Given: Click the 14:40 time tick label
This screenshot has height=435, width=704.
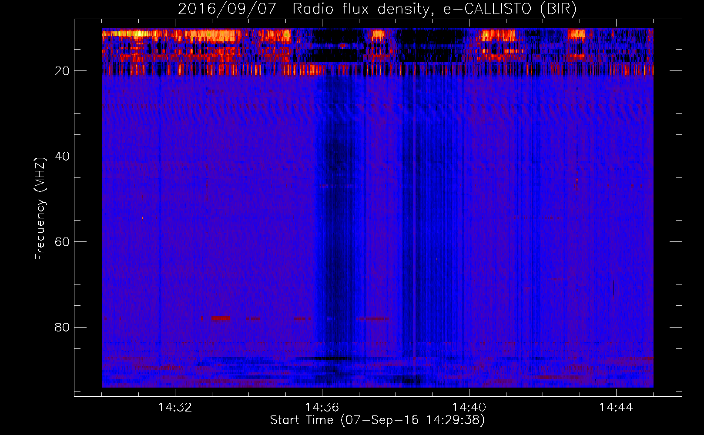Looking at the screenshot, I should (x=469, y=408).
